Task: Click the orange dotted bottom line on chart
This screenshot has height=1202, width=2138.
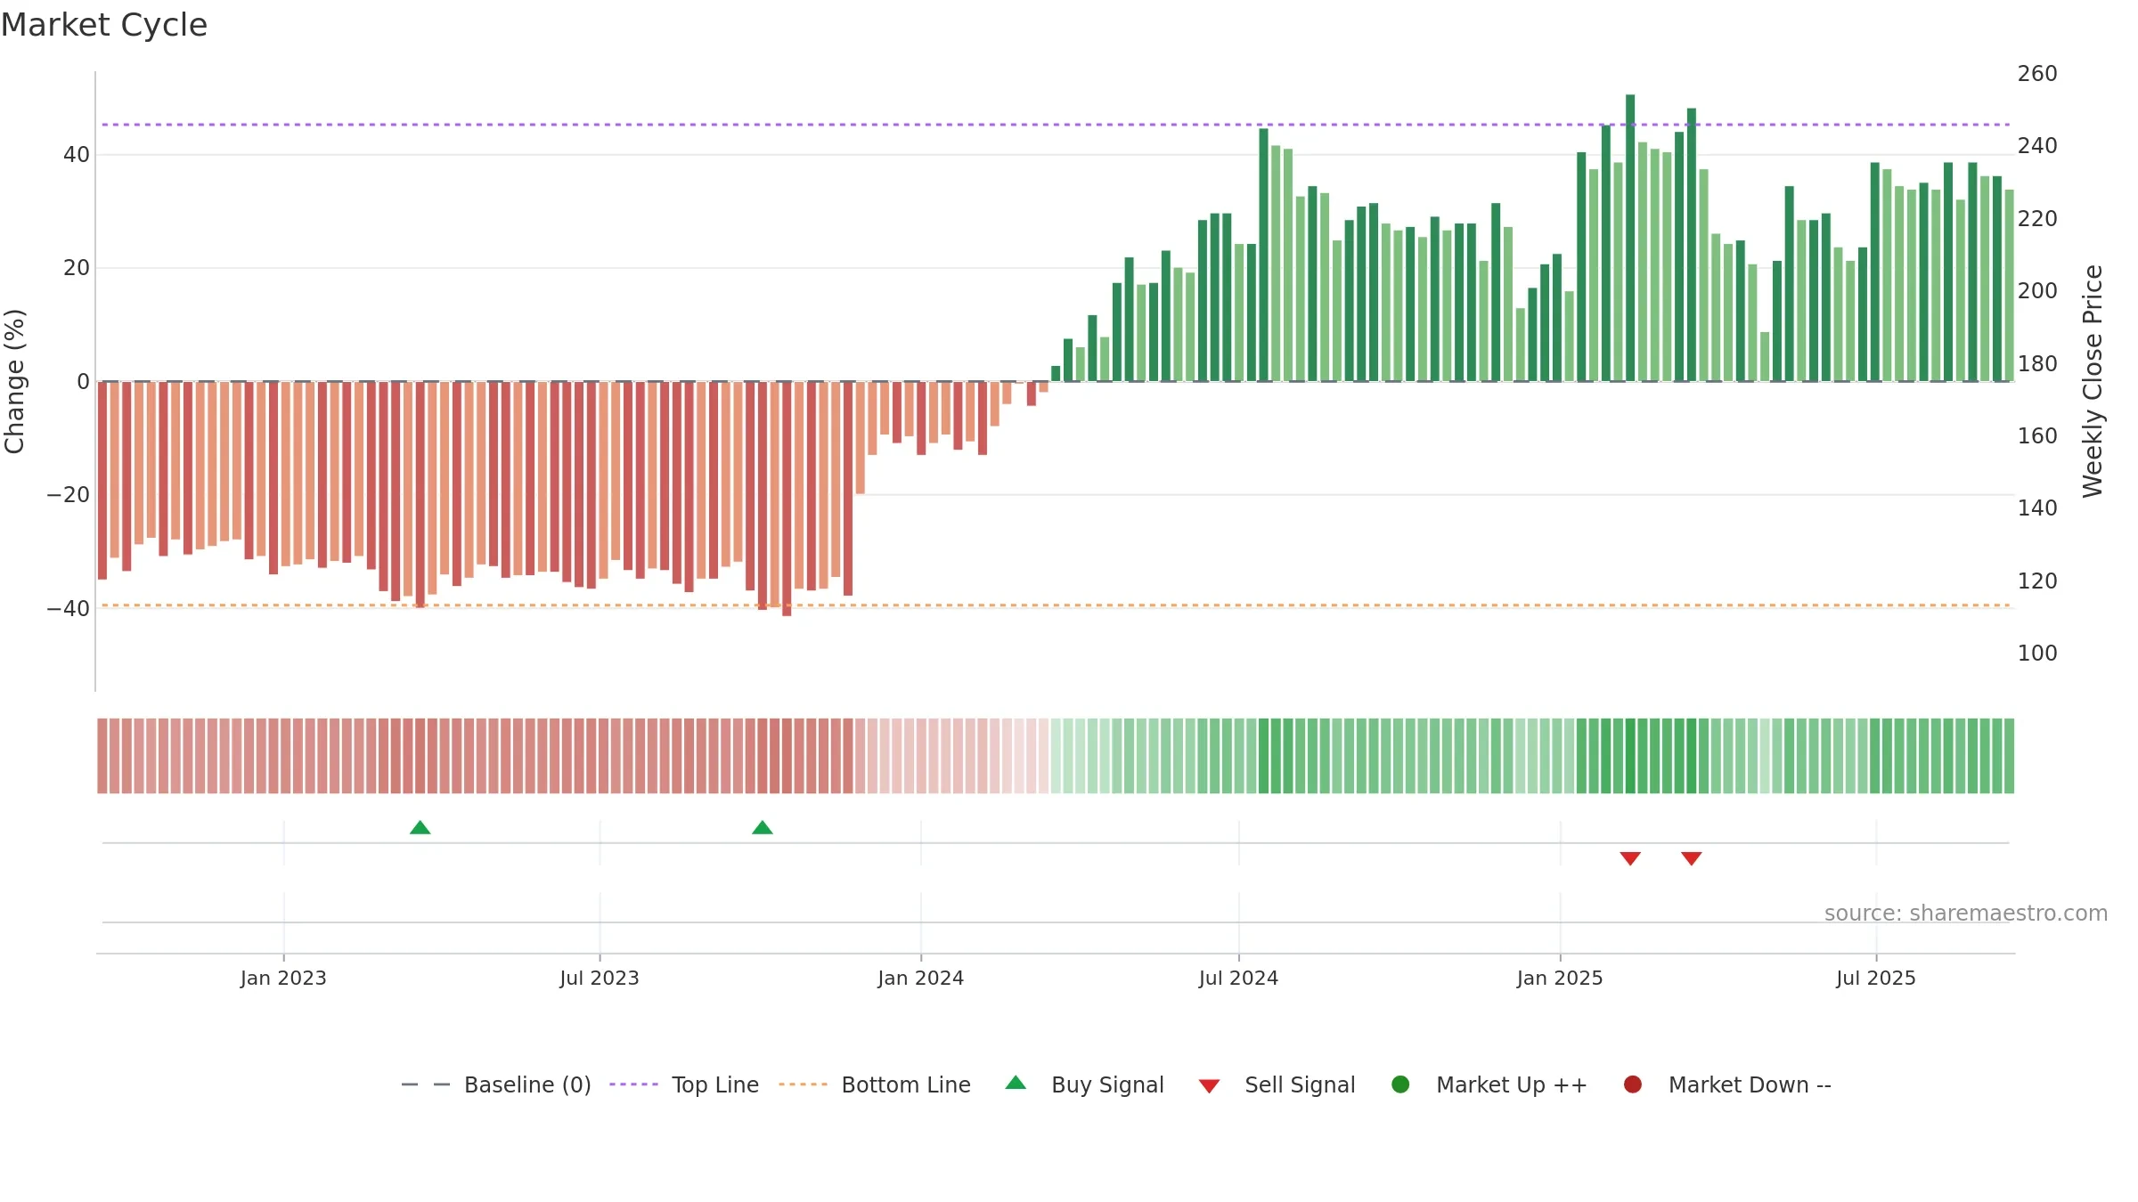Action: tap(1056, 605)
